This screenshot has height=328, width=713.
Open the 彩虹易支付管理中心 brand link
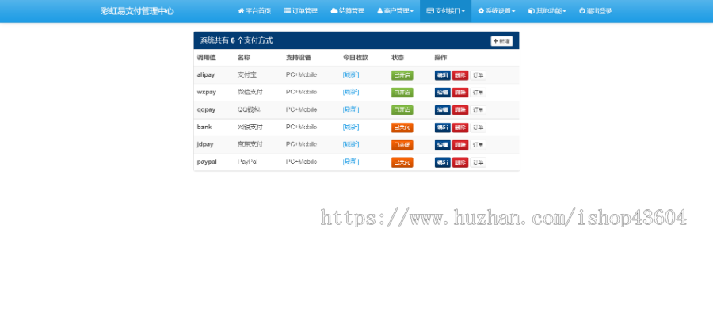coord(137,11)
